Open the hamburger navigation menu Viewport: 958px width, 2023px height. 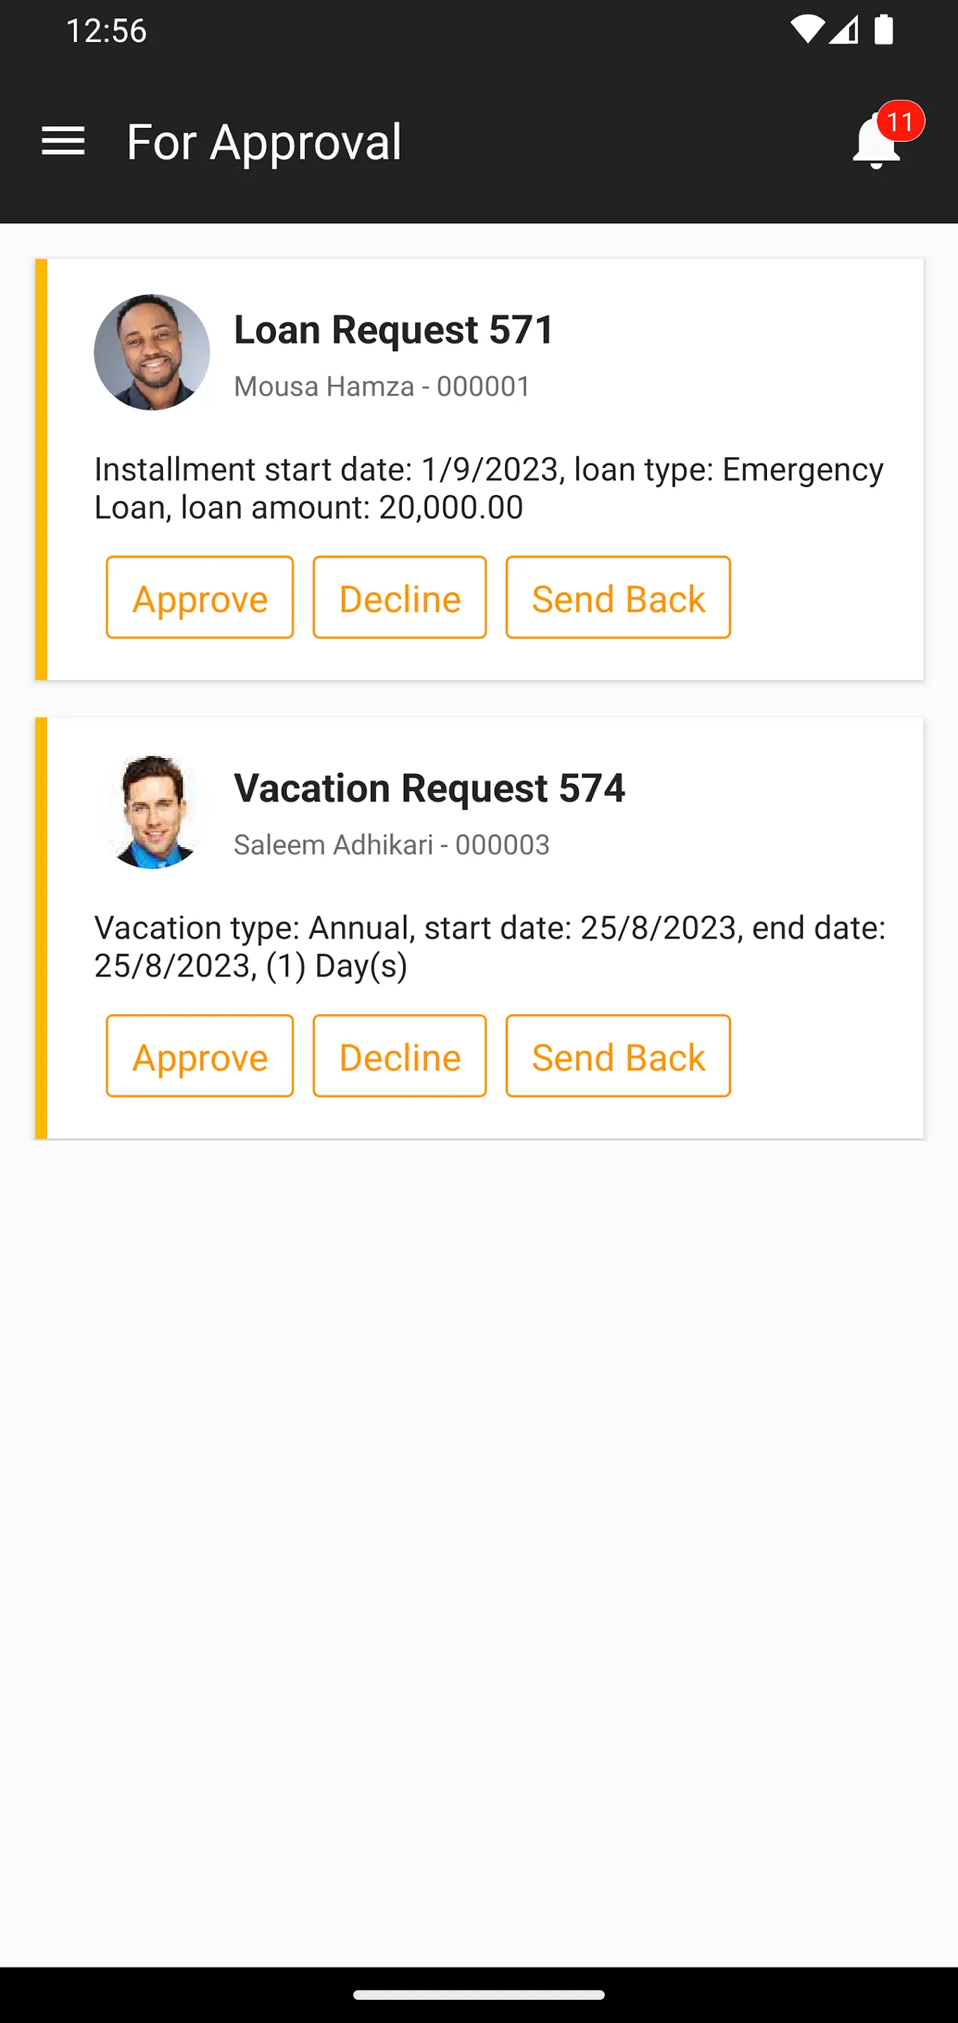63,141
